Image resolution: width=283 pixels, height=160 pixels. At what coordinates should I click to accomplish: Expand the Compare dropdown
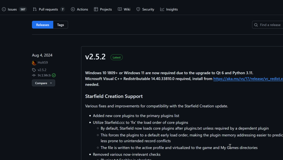(x=43, y=83)
